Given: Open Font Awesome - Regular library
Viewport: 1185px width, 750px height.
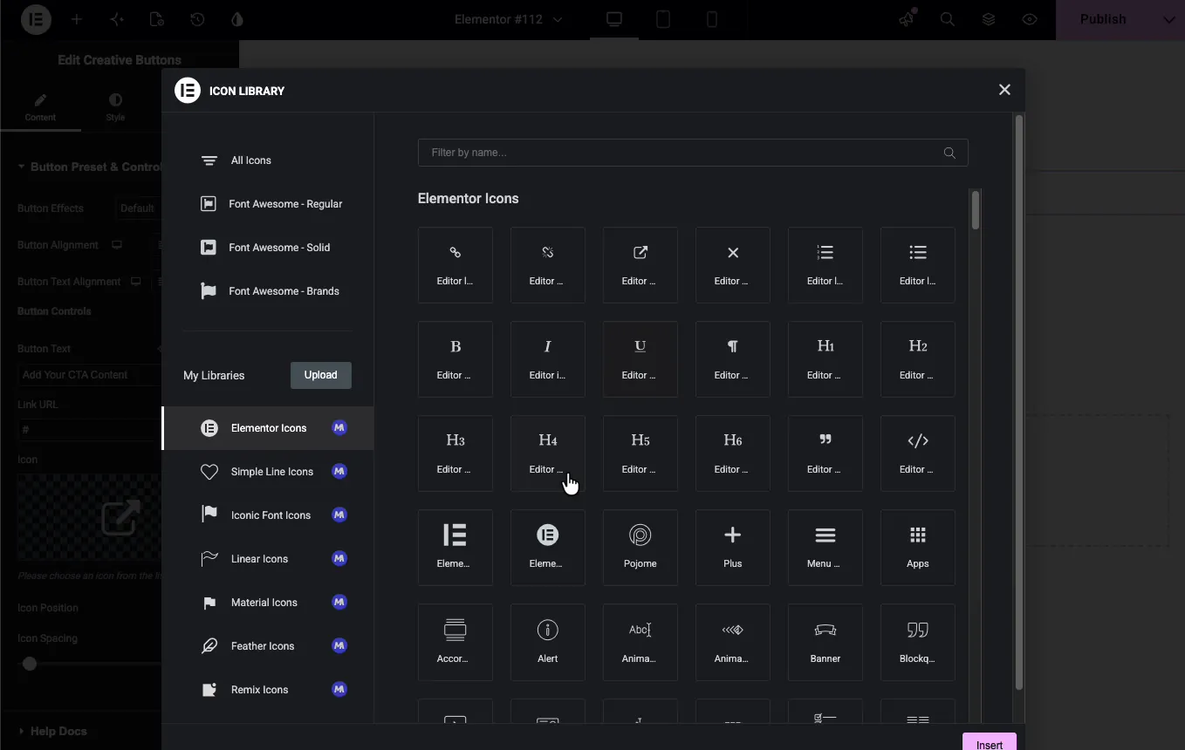Looking at the screenshot, I should pyautogui.click(x=268, y=204).
